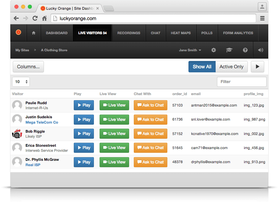Play Justin Sudeikis's recording

(x=84, y=120)
